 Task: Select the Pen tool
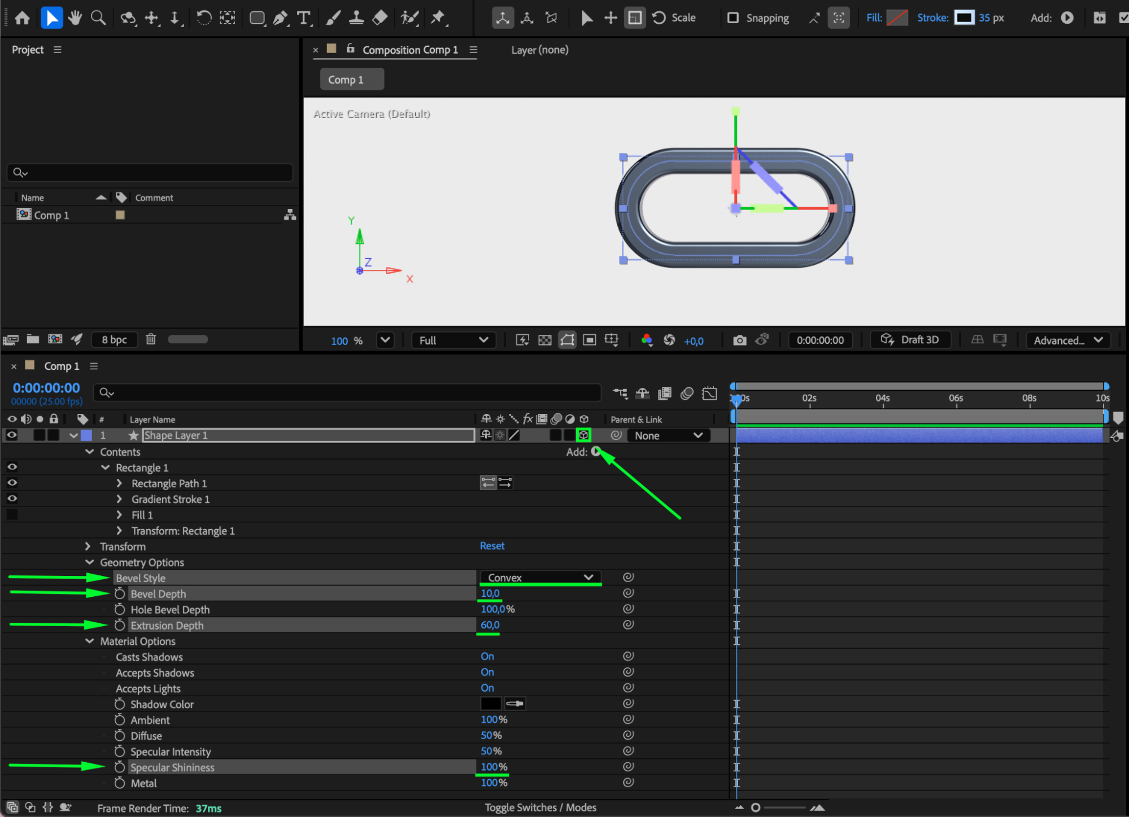[x=280, y=18]
